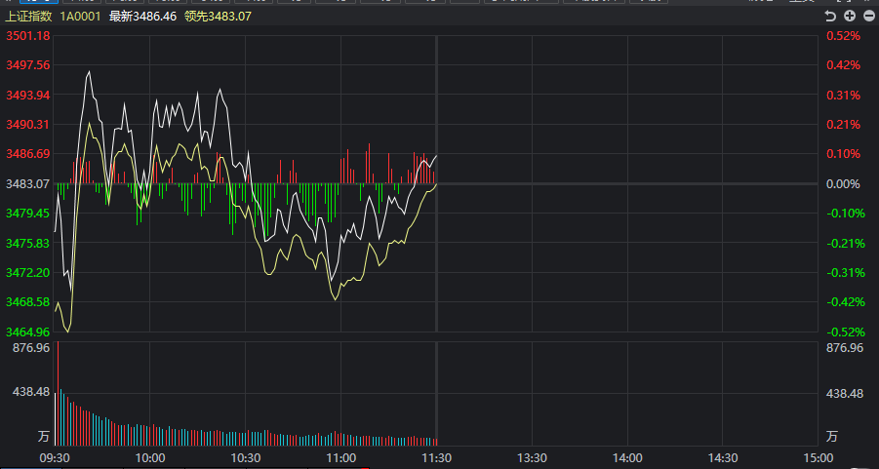Click the 3501.18 top price label
This screenshot has height=469, width=879.
[x=28, y=36]
